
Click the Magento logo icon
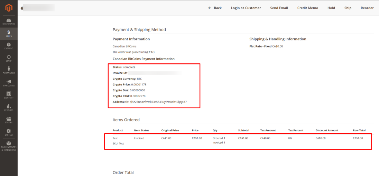[x=9, y=8]
